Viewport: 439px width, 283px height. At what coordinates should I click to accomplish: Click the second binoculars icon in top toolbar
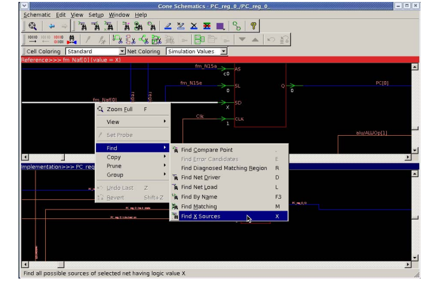[95, 26]
